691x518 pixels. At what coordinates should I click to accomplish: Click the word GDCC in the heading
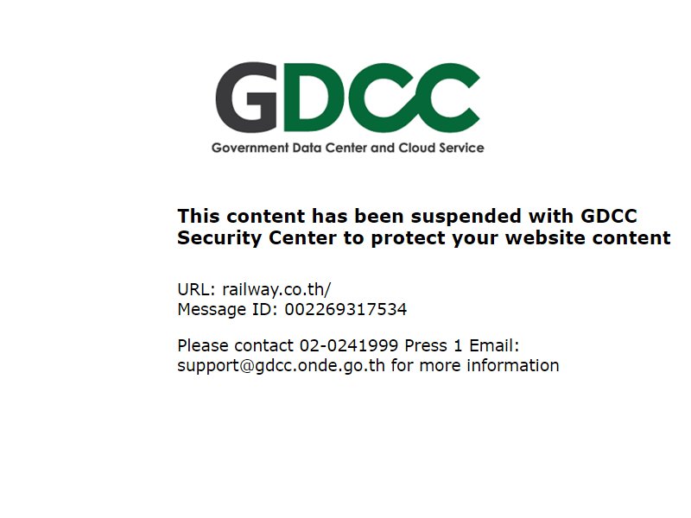coord(609,217)
